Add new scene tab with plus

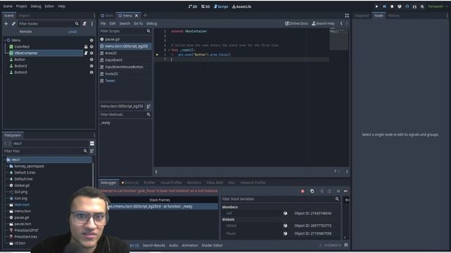click(145, 15)
